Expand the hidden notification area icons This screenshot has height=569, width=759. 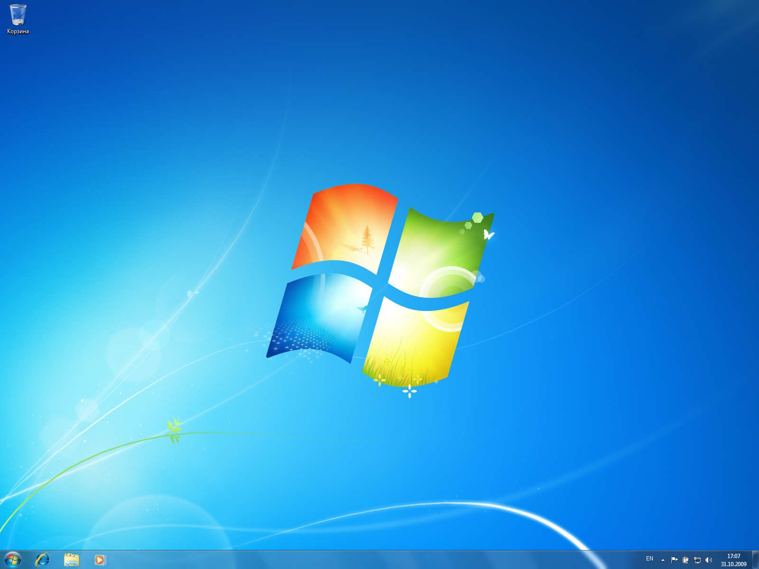click(663, 560)
